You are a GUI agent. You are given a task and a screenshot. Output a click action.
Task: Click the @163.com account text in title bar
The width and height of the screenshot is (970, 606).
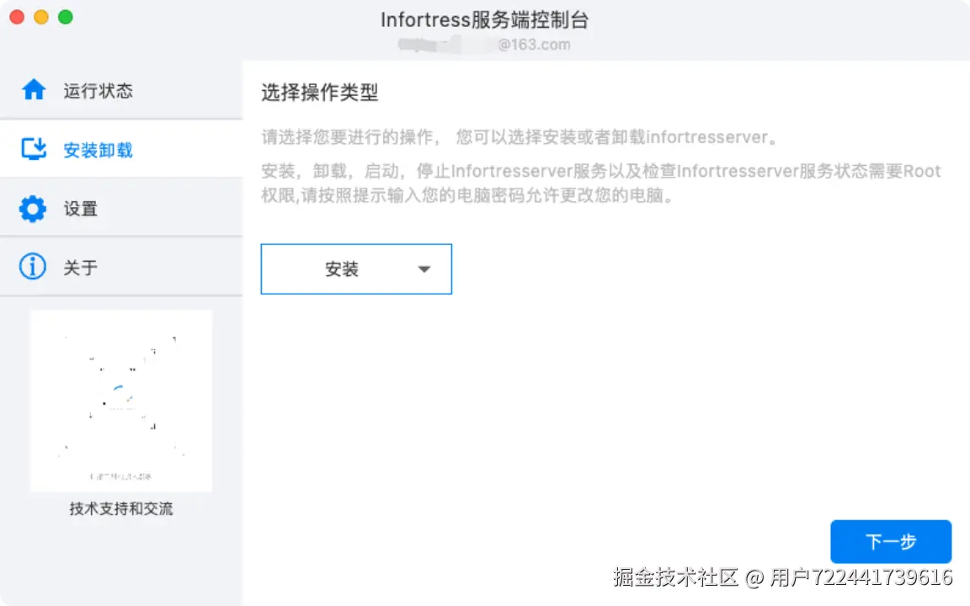pos(484,45)
